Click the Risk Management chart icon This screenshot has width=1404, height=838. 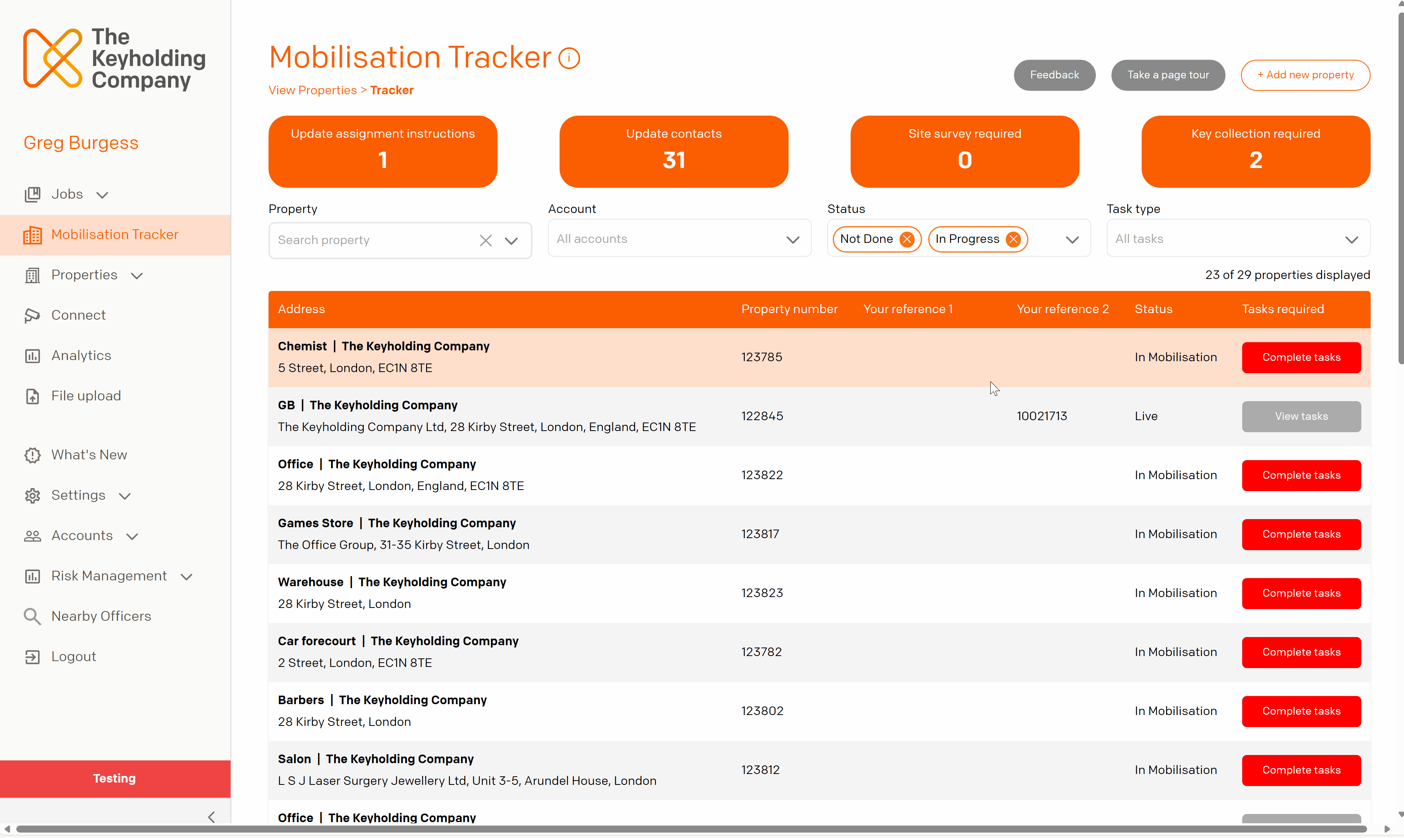pos(32,577)
